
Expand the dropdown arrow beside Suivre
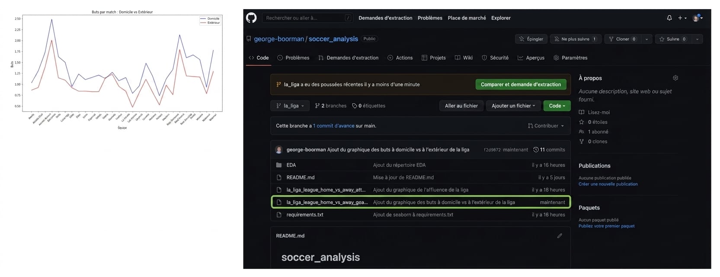coord(697,39)
